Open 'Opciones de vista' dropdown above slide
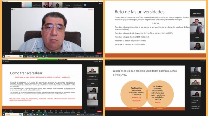 62,59
